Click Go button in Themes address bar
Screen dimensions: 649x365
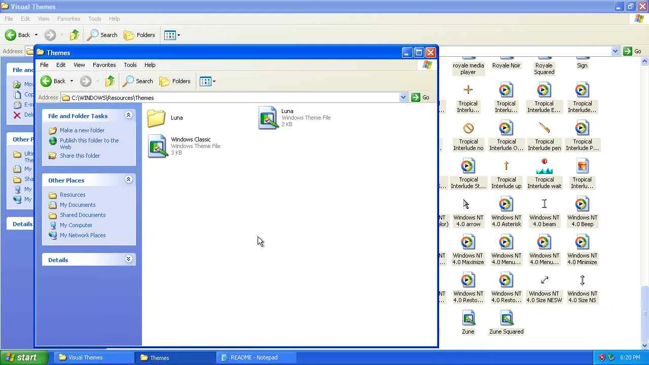click(x=420, y=97)
